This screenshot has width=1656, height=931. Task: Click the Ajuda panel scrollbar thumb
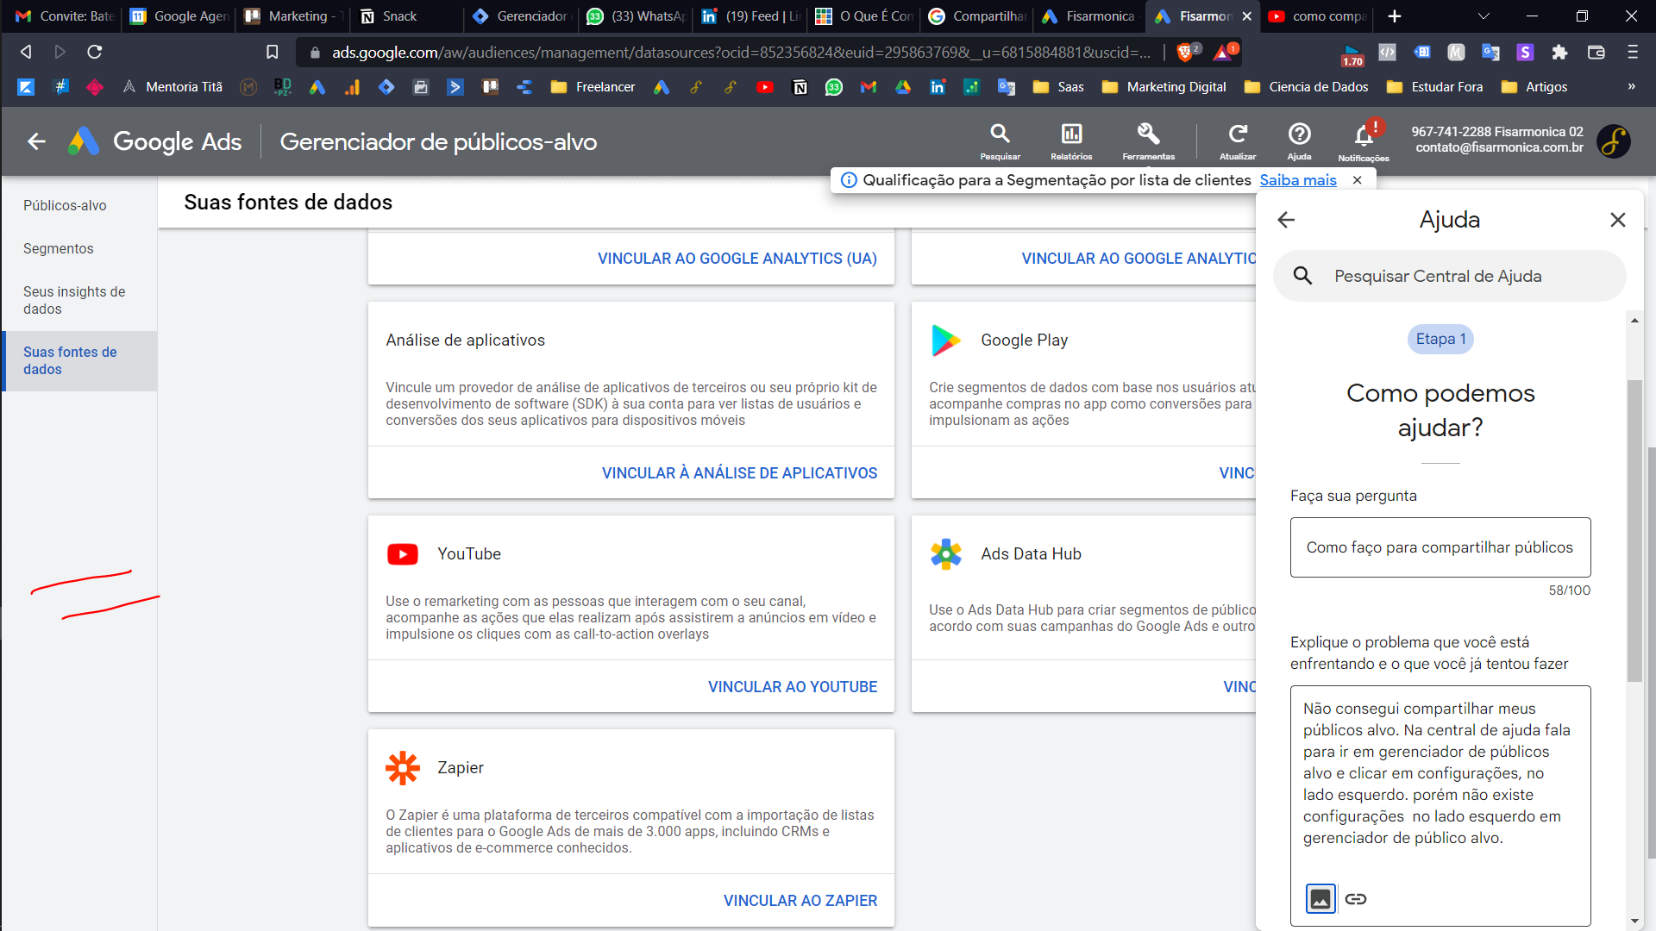tap(1634, 531)
